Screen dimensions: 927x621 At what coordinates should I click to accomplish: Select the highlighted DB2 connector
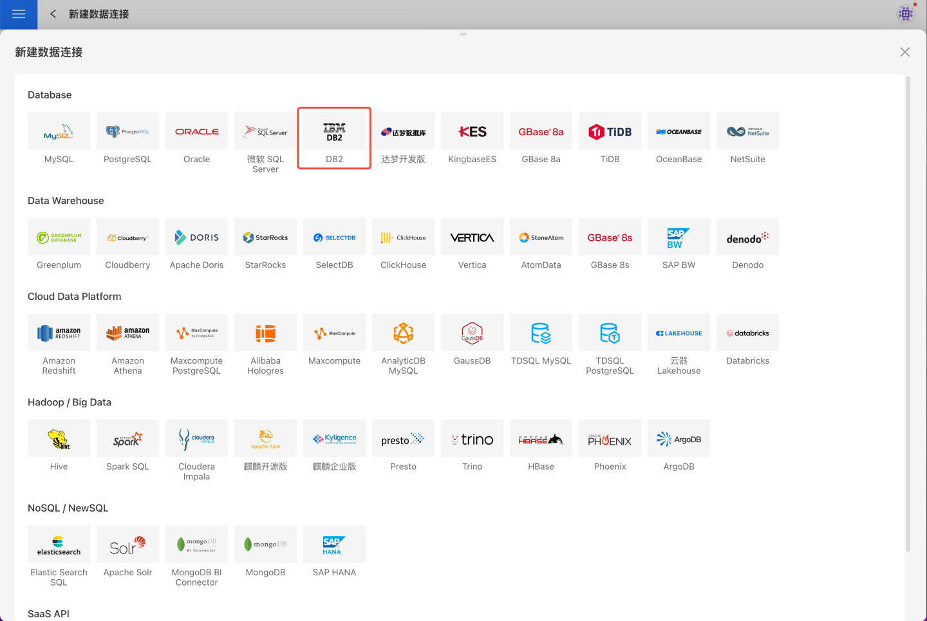[x=334, y=133]
